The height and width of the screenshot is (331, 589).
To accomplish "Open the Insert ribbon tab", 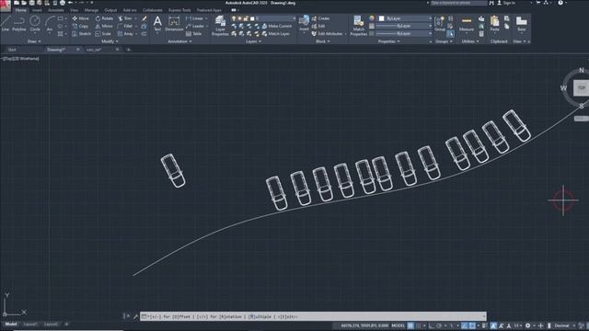I will point(37,10).
